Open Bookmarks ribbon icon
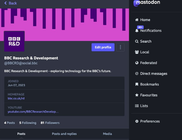The width and height of the screenshot is (182, 140). pyautogui.click(x=137, y=84)
